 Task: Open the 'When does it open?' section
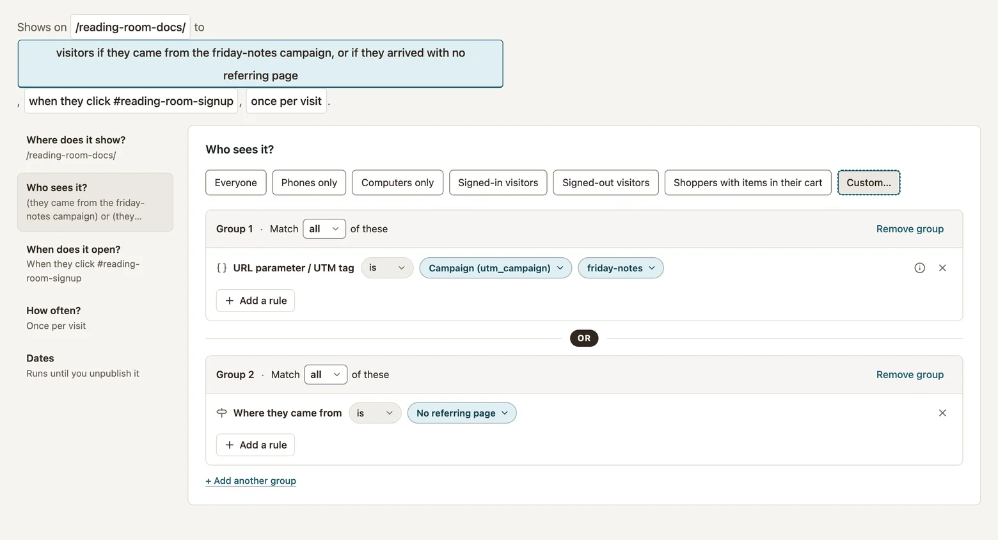(95, 264)
